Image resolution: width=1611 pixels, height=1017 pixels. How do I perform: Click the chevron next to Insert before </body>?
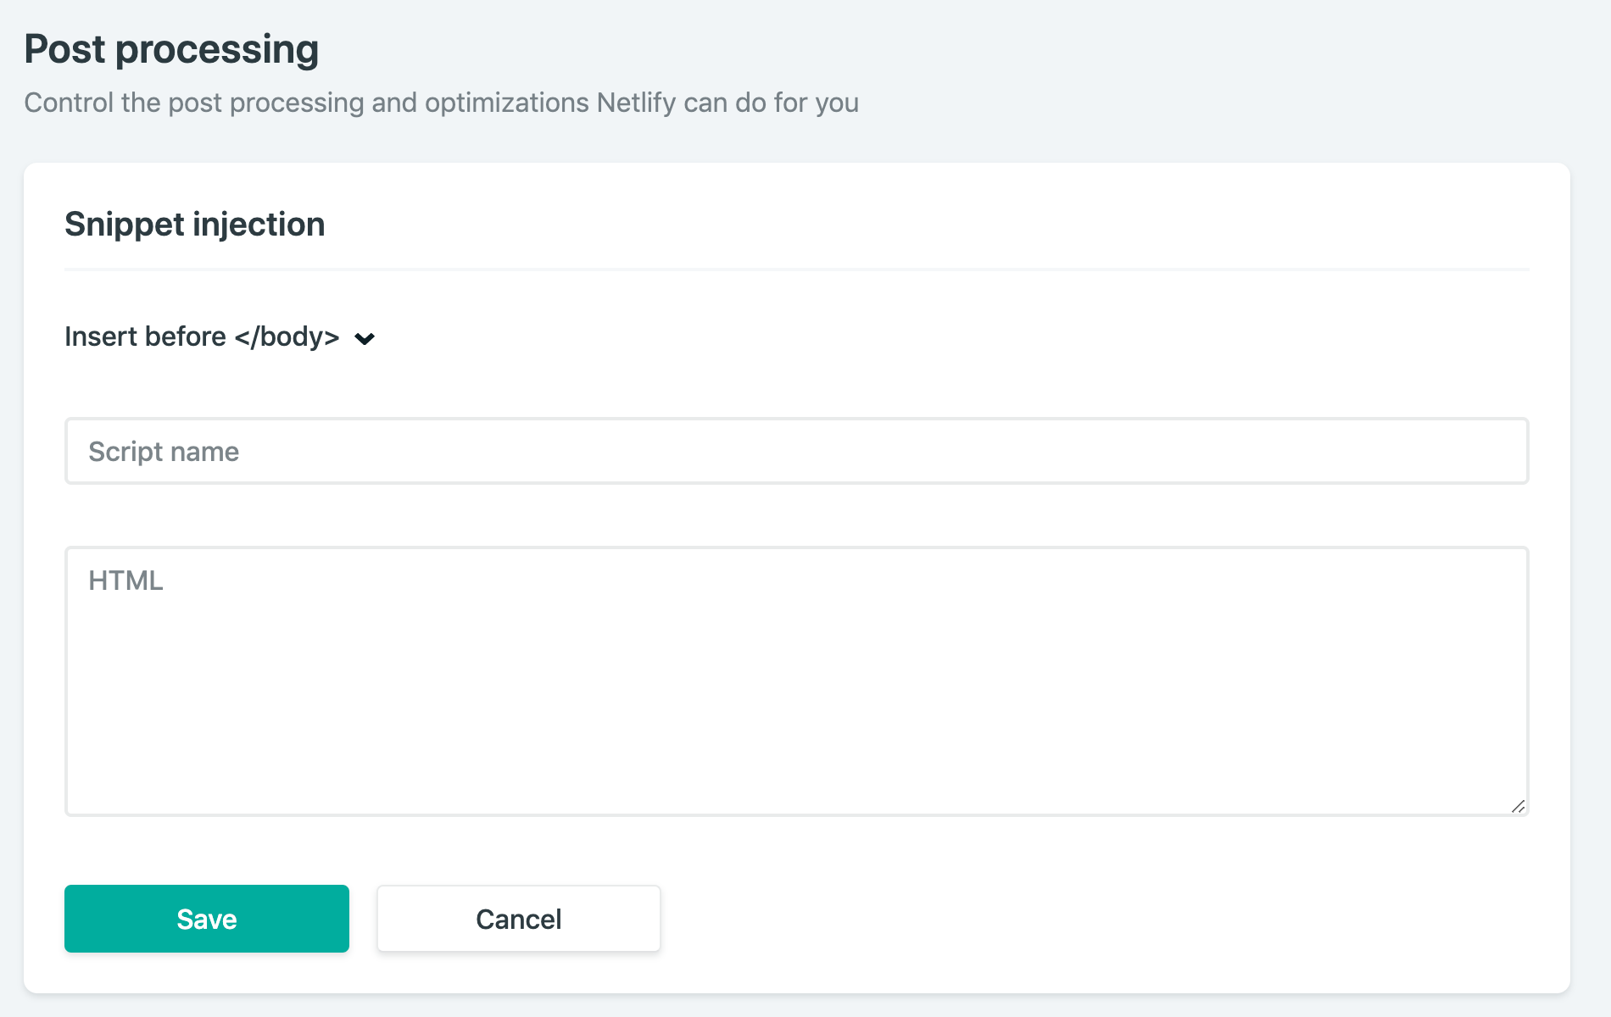pos(365,339)
